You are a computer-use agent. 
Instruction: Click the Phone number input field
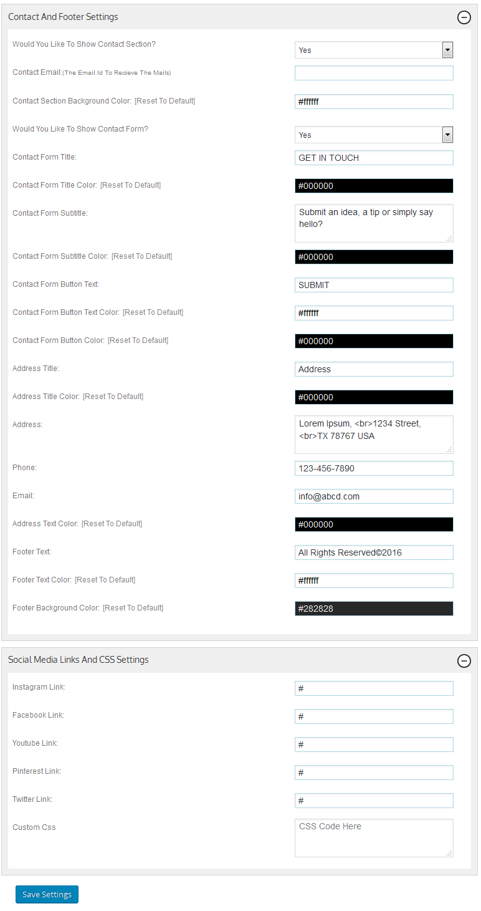[374, 468]
